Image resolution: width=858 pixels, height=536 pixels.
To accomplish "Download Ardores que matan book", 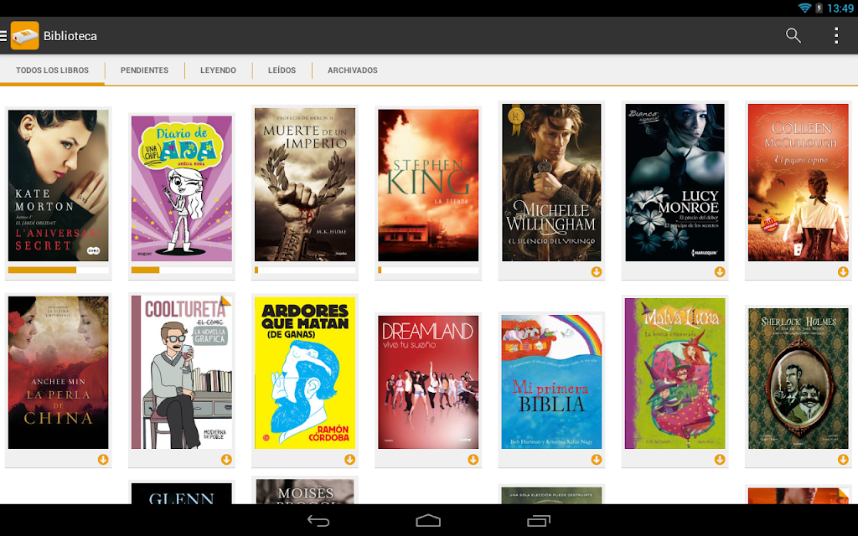I will 349,460.
